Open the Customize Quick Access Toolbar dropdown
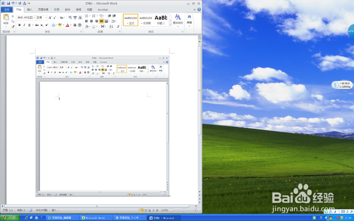Viewport: 354px width, 221px height. 29,4
